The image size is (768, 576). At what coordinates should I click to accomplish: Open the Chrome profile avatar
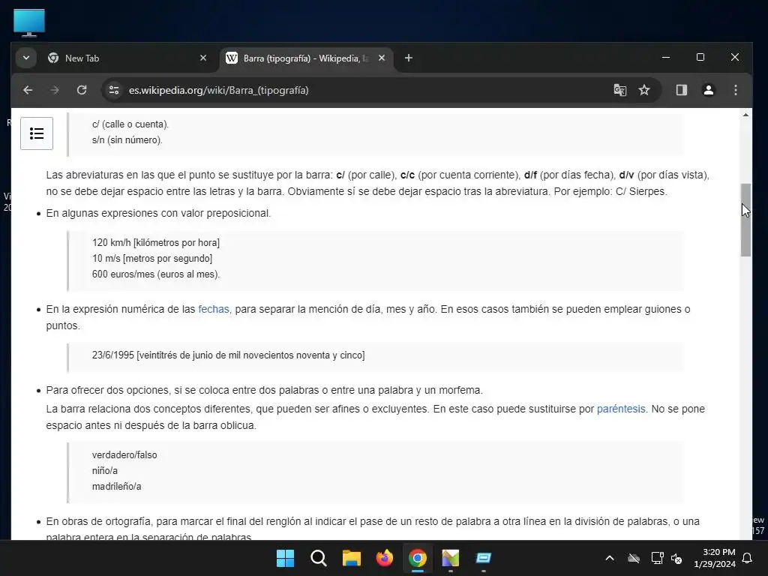click(708, 90)
